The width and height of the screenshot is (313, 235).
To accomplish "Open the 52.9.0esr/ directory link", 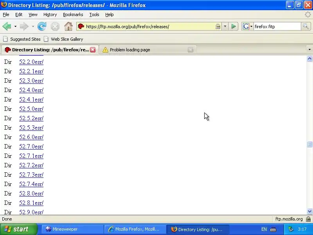I will (x=31, y=212).
